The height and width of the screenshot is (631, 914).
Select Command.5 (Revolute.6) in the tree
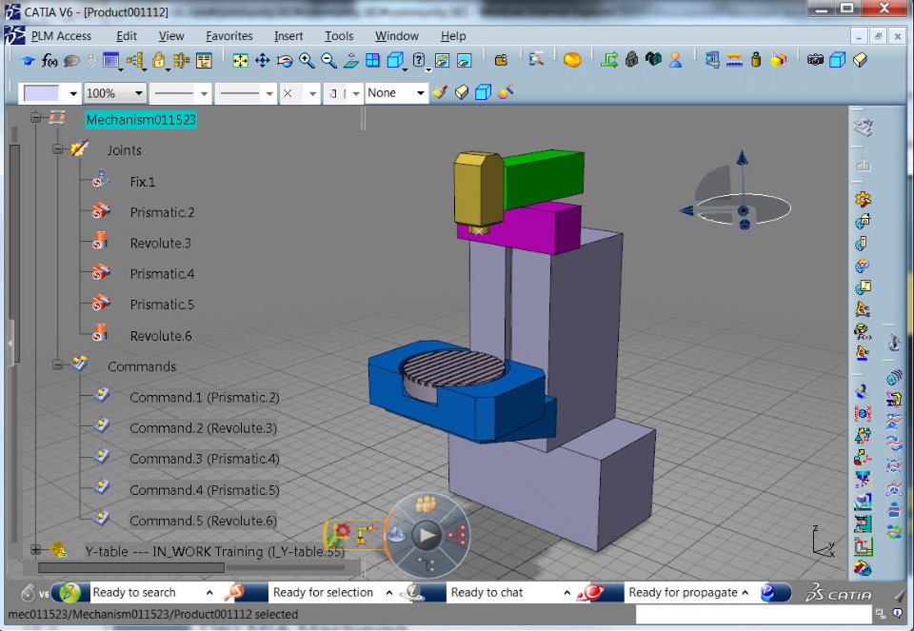203,521
